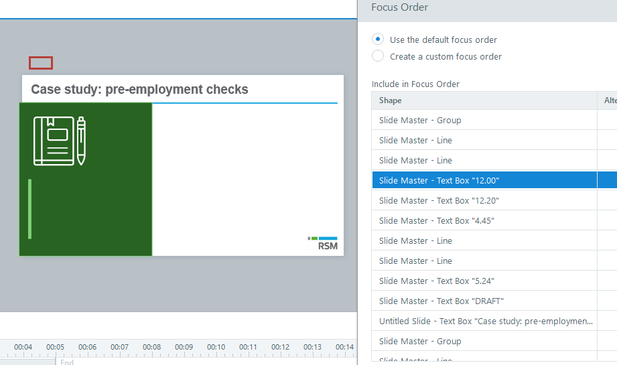Select row Slide Master - Text Box "DRAFT"

coord(484,301)
